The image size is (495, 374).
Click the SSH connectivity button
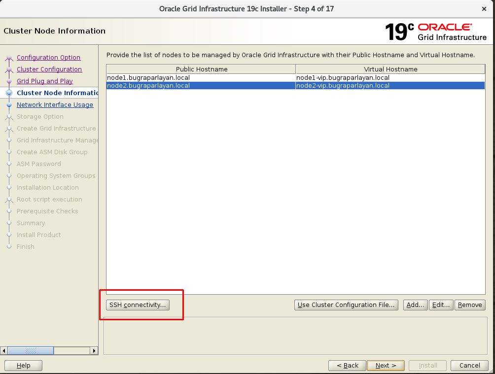click(138, 305)
